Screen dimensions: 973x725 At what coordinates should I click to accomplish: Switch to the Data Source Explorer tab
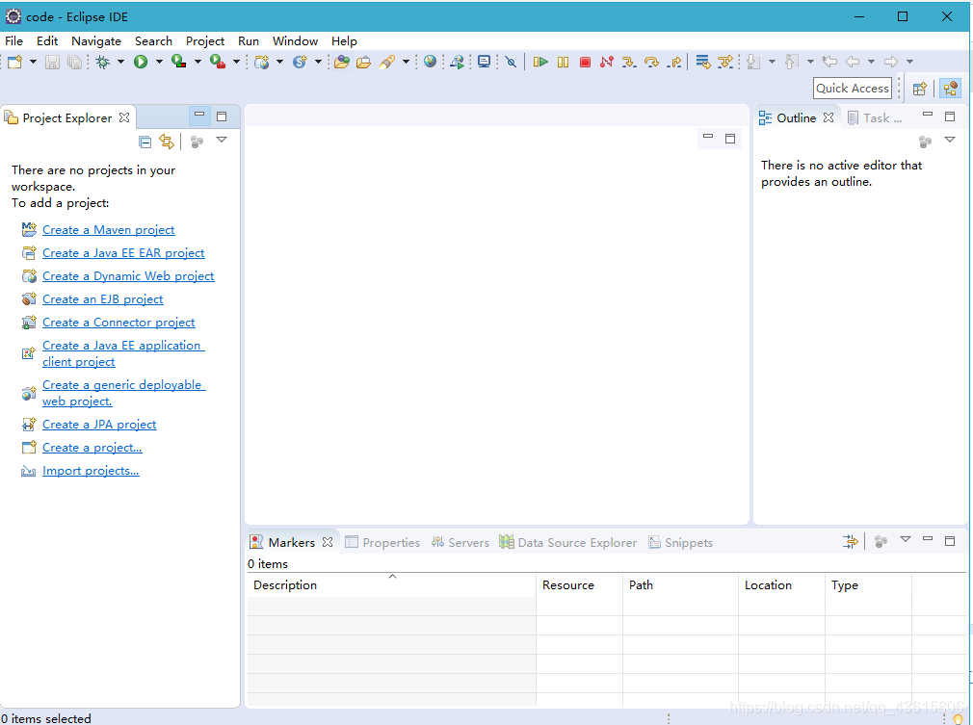point(567,543)
